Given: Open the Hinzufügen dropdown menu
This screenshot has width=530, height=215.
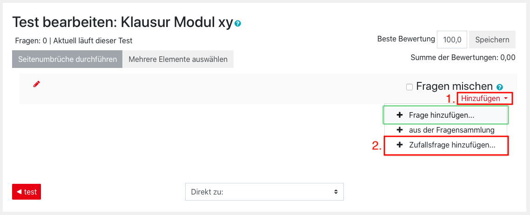Looking at the screenshot, I should [480, 98].
